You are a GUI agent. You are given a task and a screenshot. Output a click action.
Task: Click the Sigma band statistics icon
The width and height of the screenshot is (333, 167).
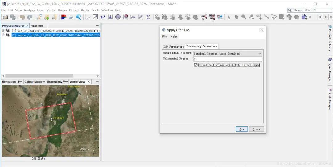click(x=148, y=17)
